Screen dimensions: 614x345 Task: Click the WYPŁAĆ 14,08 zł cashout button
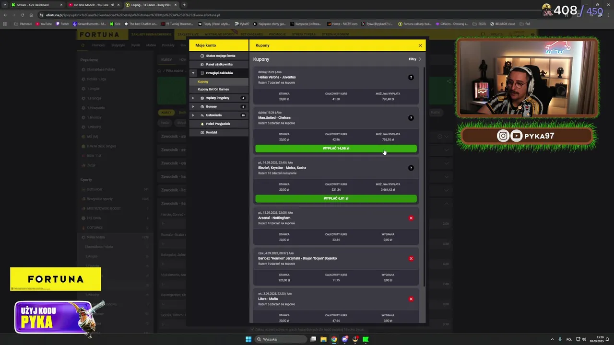336,149
